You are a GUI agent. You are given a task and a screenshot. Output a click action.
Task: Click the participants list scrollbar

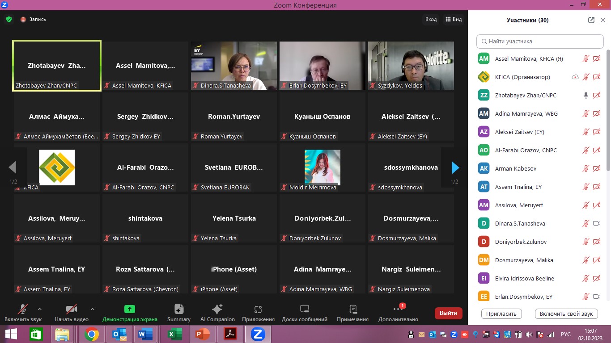[608, 109]
